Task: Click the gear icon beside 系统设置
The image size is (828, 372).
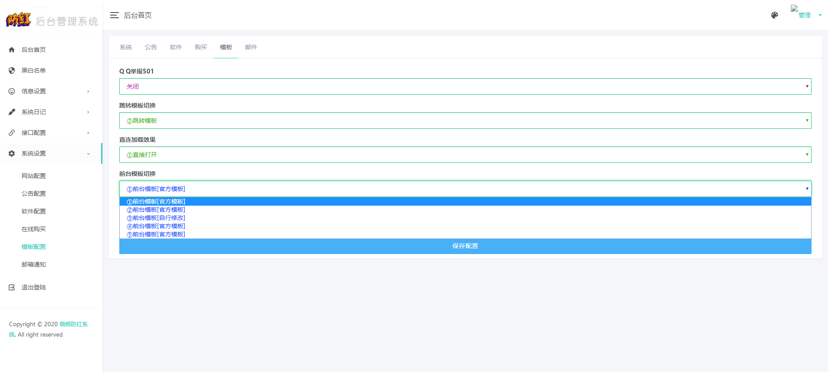Action: 12,153
